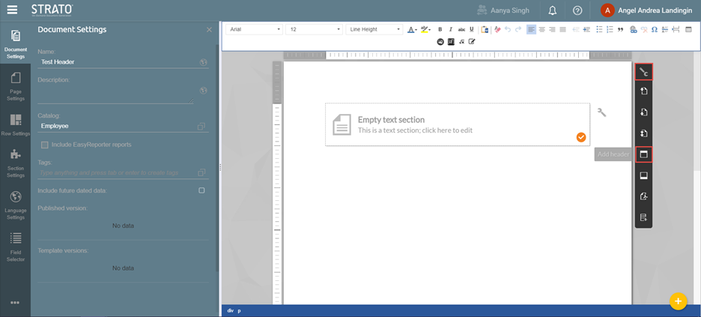Open the hamburger main menu
701x317 pixels.
[12, 10]
